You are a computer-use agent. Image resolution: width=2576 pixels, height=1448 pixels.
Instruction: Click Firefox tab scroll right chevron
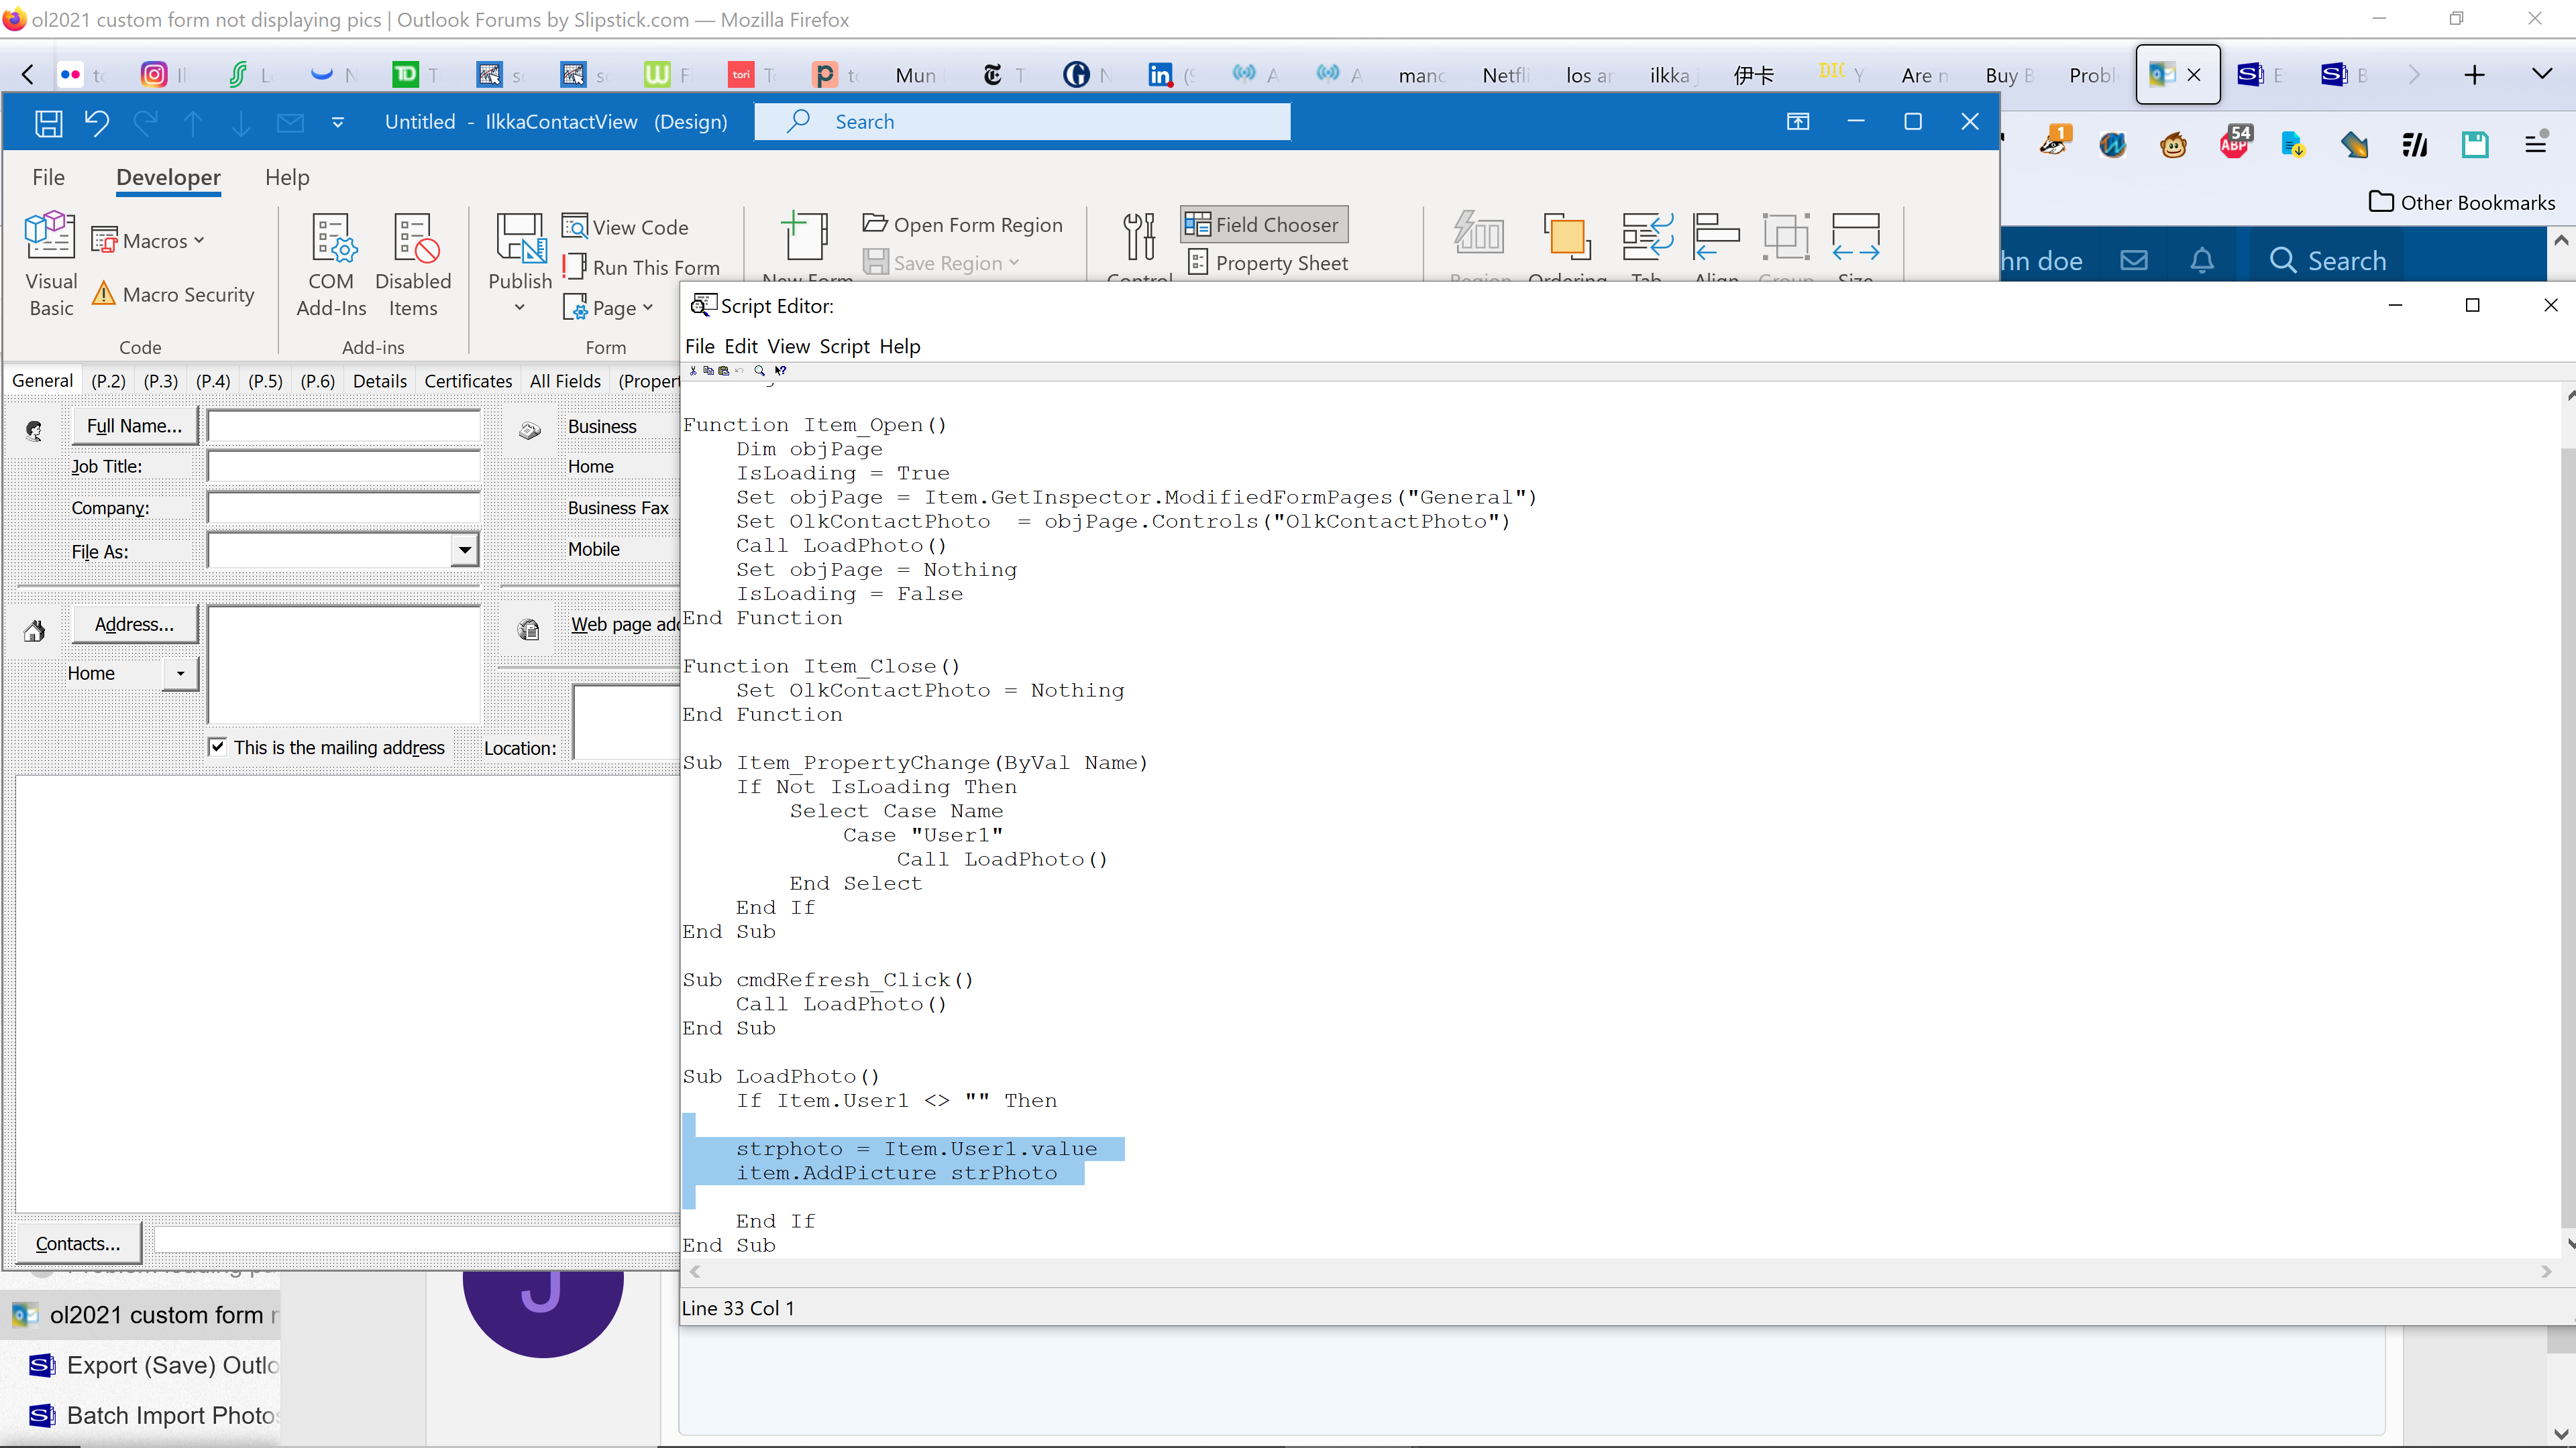click(x=2415, y=75)
